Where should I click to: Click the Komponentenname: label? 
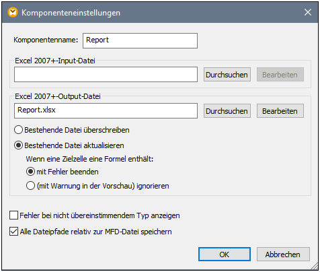(46, 40)
